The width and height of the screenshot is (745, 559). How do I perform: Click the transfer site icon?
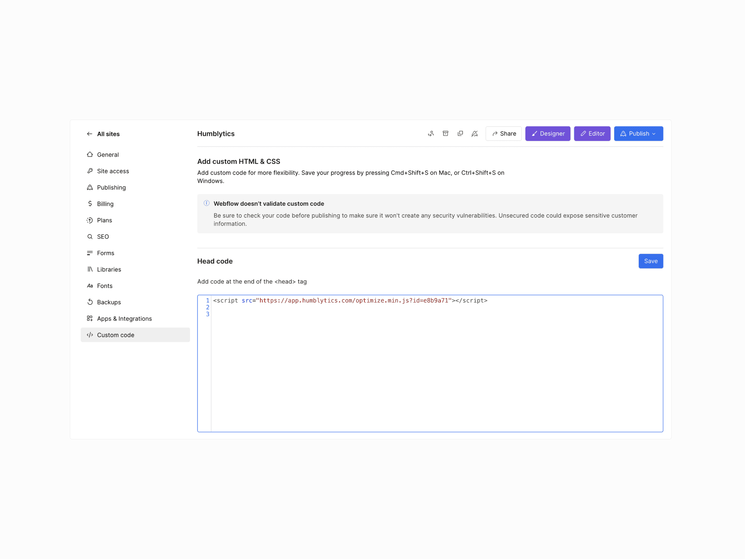tap(431, 134)
